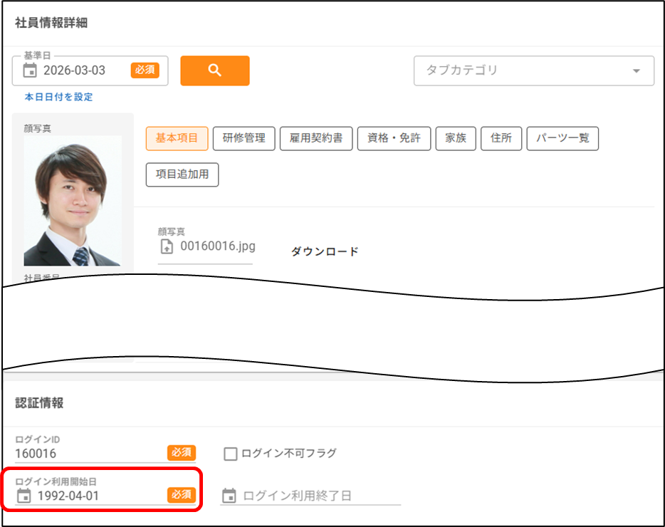Viewport: 665px width, 527px height.
Task: Toggle the ログイン不可フラグ checkbox
Action: point(231,454)
